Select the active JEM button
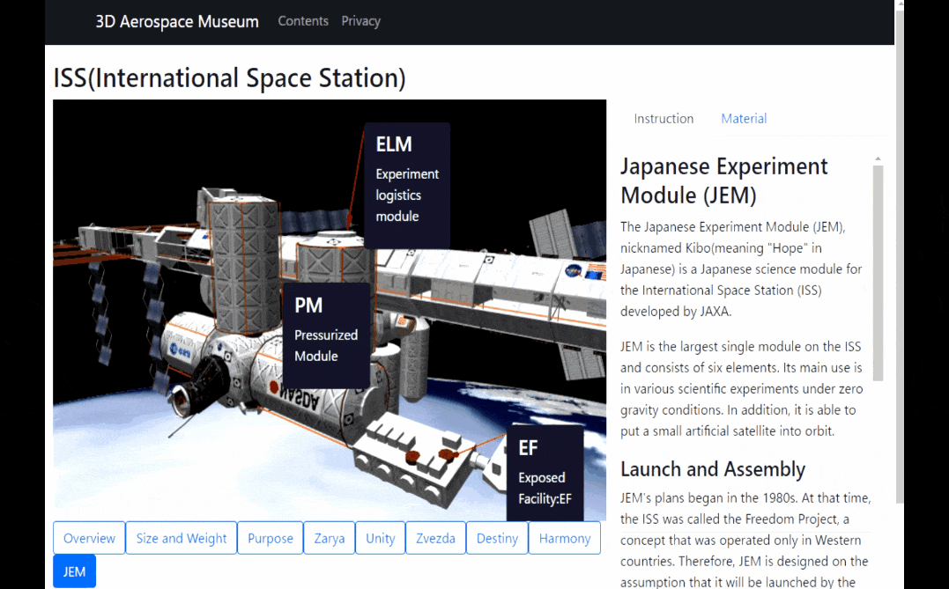949x589 pixels. pos(74,571)
